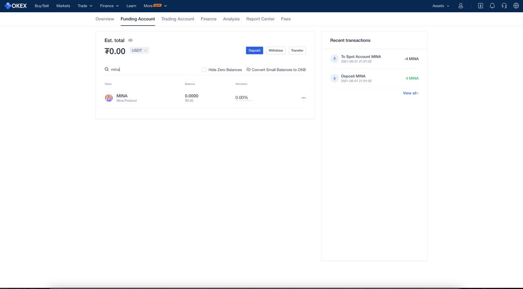Open the Learn page
523x289 pixels.
(131, 6)
